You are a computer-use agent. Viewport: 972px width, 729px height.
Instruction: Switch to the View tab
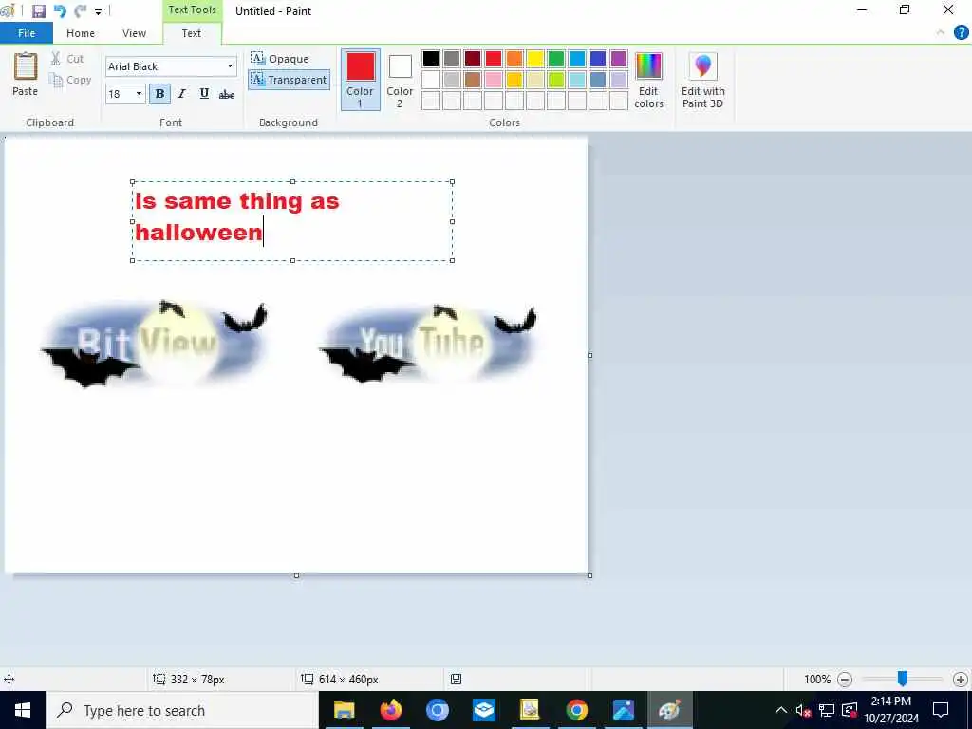134,33
